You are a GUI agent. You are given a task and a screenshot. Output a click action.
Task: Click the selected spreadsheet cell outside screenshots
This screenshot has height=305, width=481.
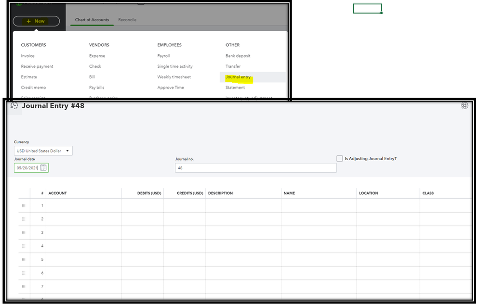click(367, 9)
